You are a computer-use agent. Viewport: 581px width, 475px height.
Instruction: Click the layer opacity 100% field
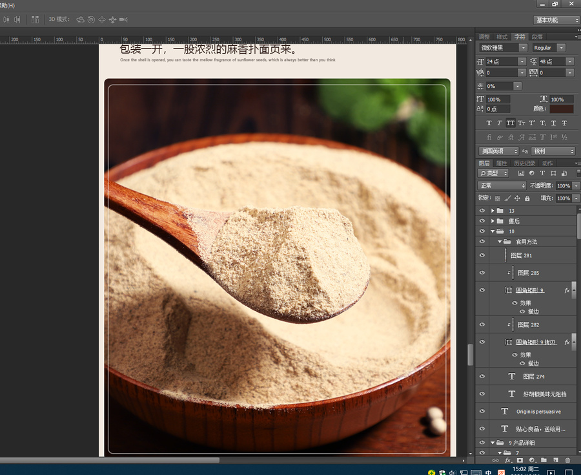coord(564,185)
